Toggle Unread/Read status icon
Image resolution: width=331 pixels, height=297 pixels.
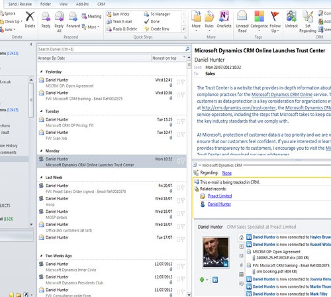click(x=242, y=17)
